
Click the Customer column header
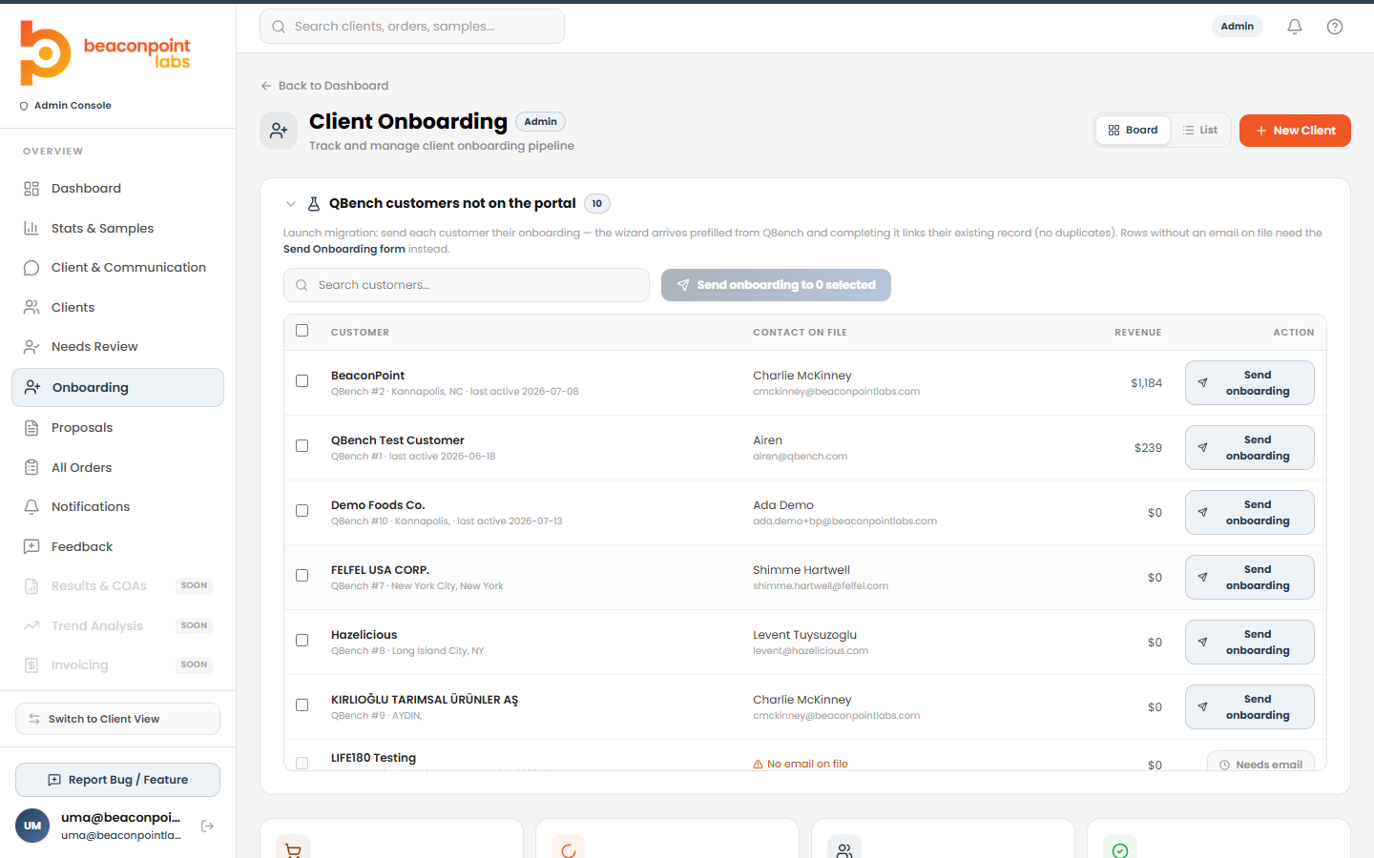[x=360, y=333]
